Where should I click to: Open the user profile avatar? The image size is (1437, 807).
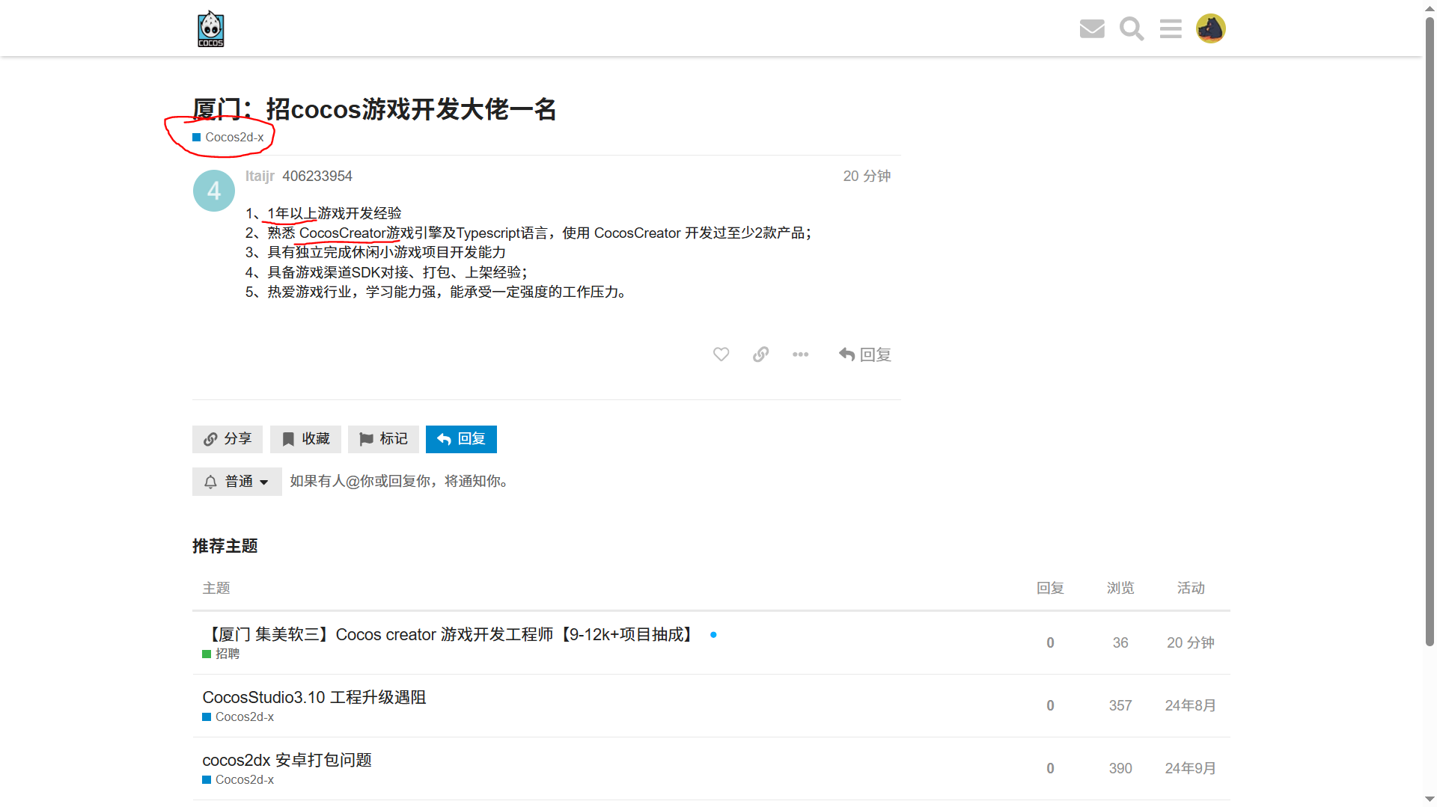(1210, 28)
